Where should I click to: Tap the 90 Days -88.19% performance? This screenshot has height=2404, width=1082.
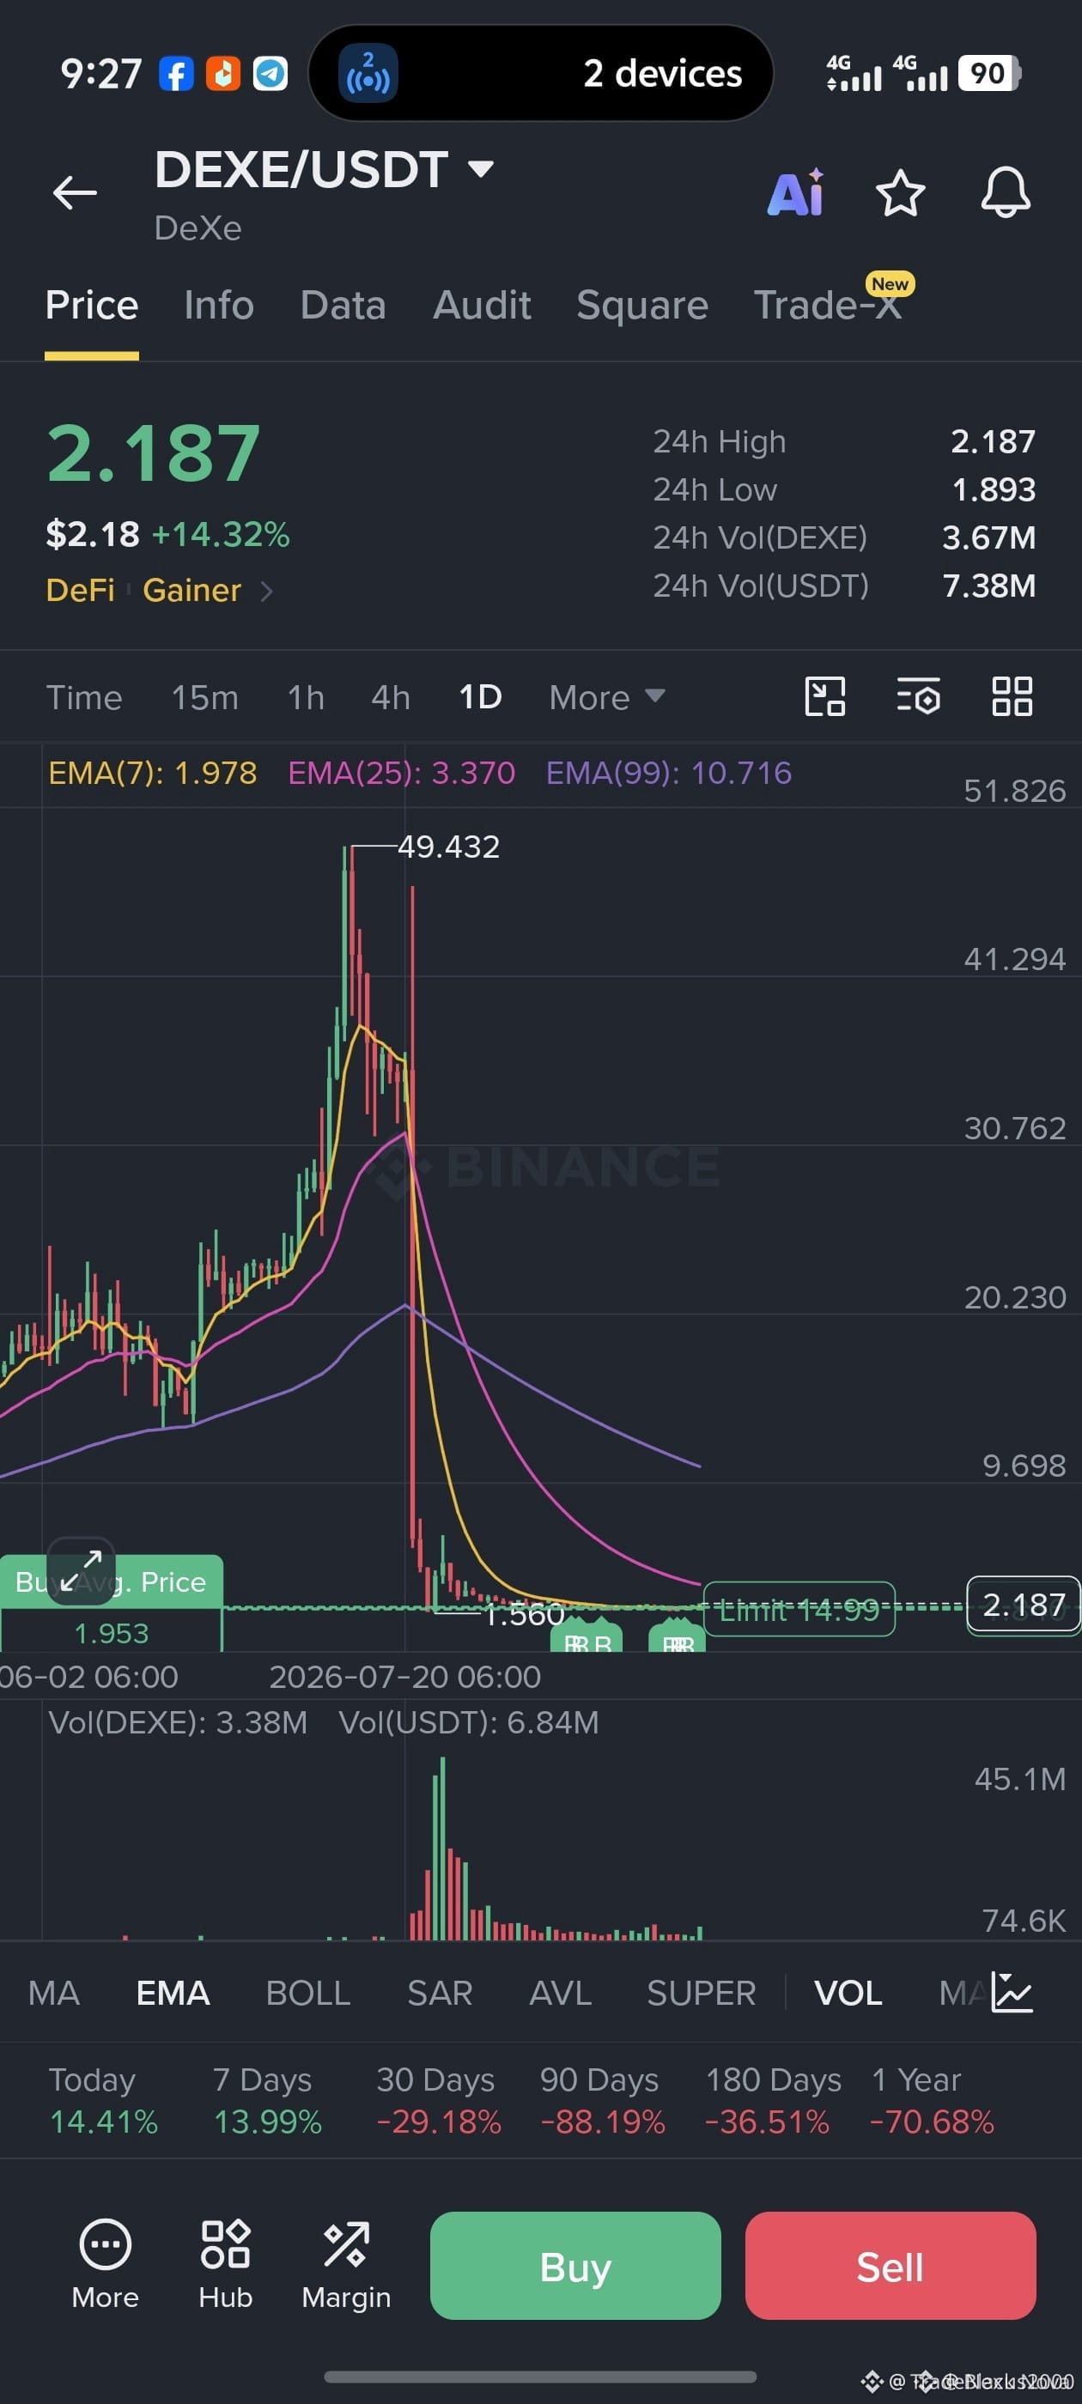tap(602, 2100)
